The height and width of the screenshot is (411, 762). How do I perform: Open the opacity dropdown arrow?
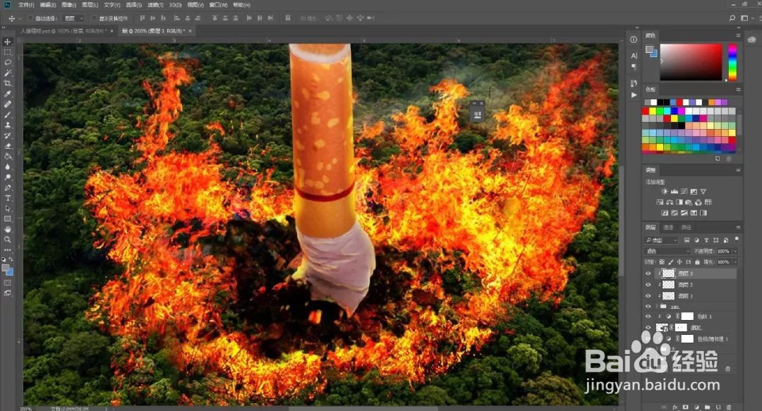click(734, 251)
